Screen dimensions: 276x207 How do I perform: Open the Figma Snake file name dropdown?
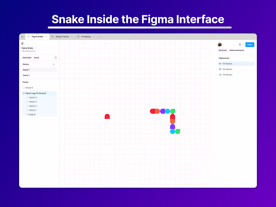click(x=35, y=48)
